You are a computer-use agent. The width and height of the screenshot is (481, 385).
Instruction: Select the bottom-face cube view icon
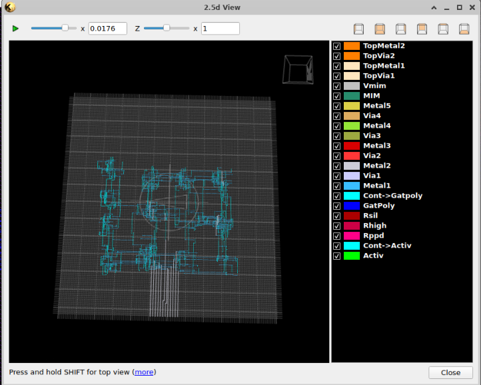coord(464,29)
